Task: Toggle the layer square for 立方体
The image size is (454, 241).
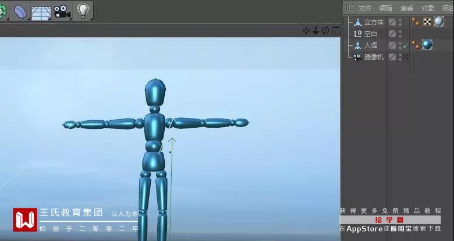Action: (392, 22)
